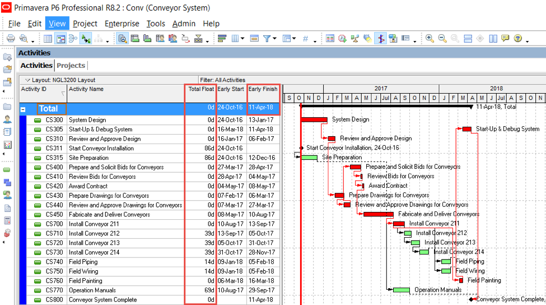Screen dimensions: 546x305
Task: Open the Tools menu
Action: [156, 24]
